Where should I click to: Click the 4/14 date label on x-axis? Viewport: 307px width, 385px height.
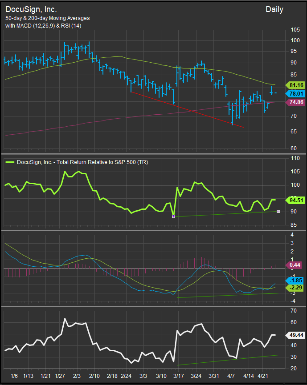pyautogui.click(x=249, y=376)
